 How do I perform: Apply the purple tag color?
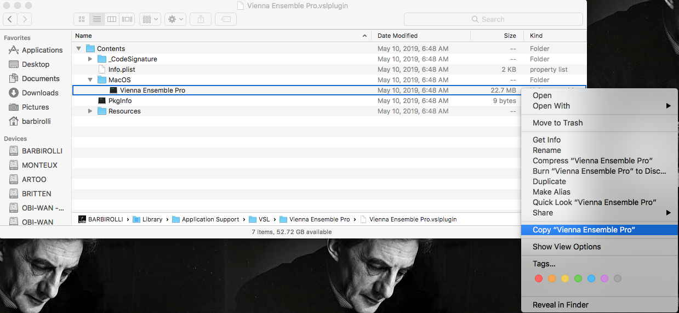(604, 278)
